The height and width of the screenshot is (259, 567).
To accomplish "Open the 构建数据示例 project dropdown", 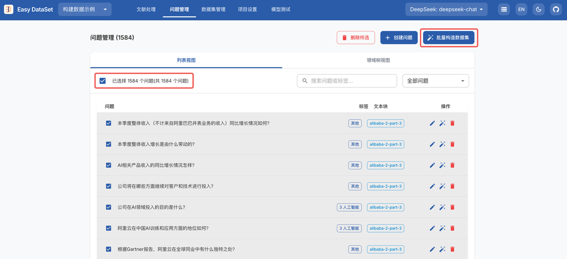I will [x=85, y=9].
